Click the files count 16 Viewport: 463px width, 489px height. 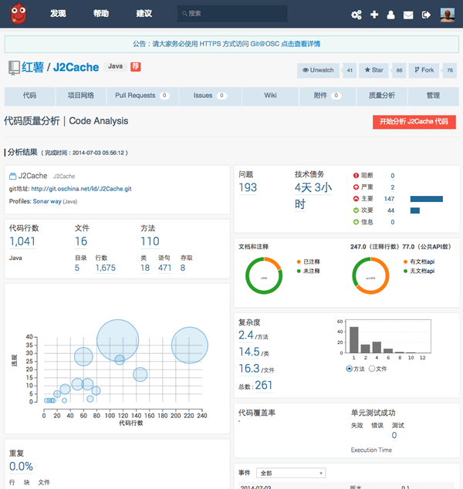(x=81, y=241)
